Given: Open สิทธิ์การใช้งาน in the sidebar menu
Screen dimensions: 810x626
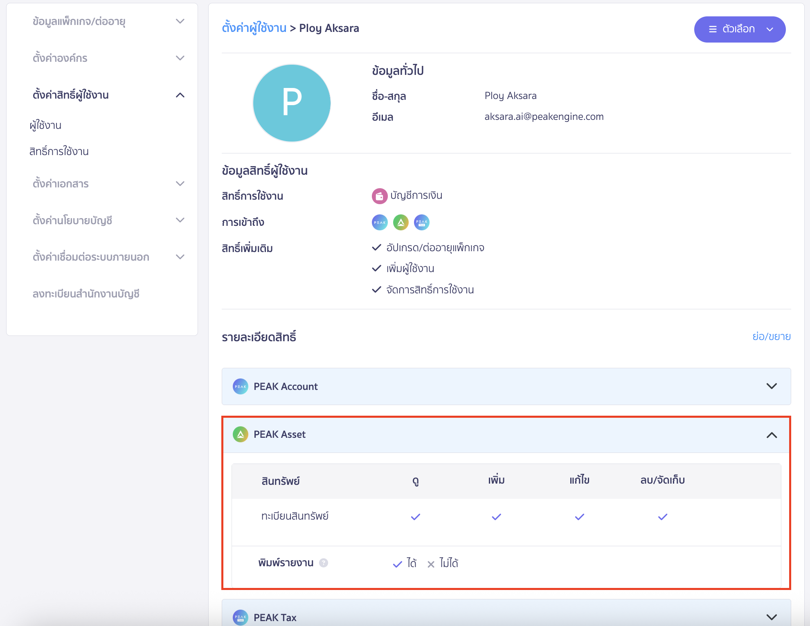Looking at the screenshot, I should (x=59, y=151).
